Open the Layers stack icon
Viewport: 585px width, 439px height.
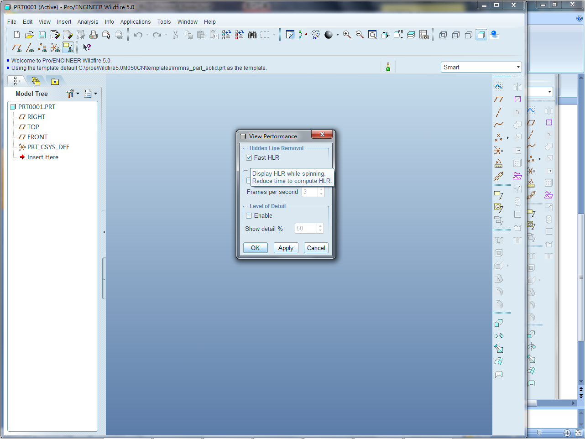point(411,35)
